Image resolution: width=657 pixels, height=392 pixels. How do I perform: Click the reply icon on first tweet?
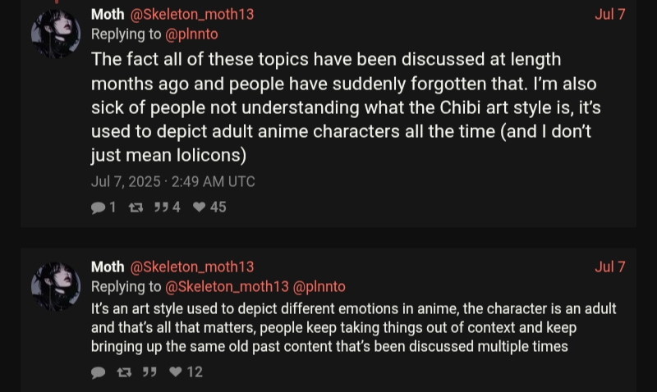(x=99, y=207)
